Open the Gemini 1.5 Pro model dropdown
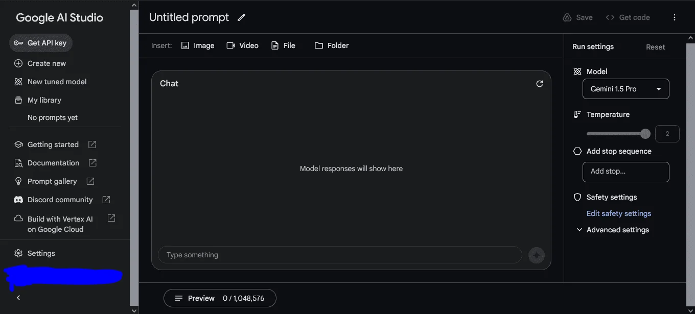 pyautogui.click(x=626, y=89)
